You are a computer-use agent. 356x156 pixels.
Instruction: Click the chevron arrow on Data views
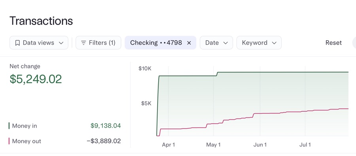(61, 43)
